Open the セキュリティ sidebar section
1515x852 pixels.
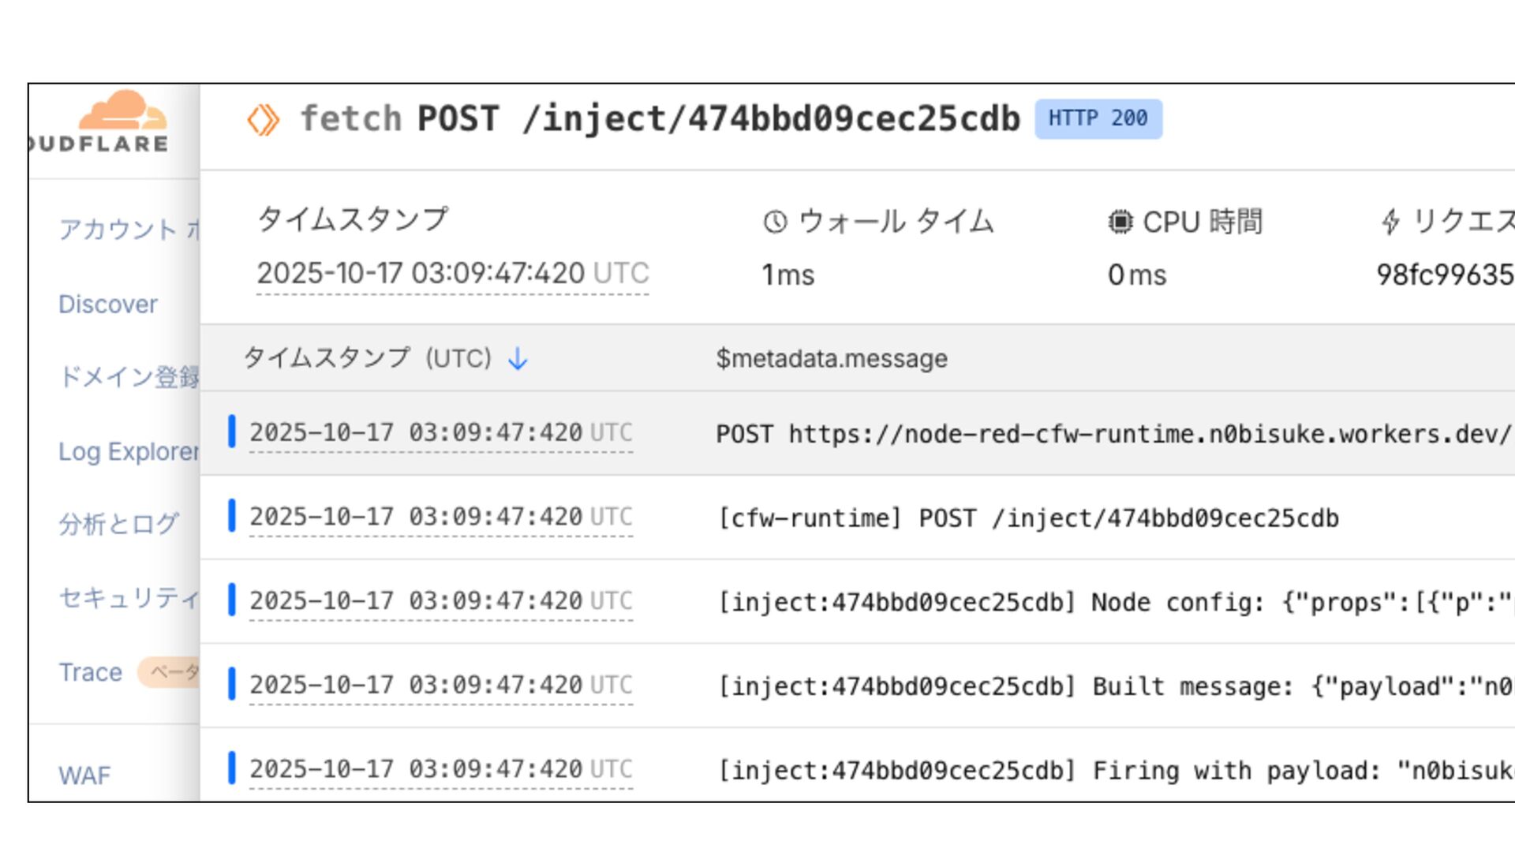click(x=128, y=598)
